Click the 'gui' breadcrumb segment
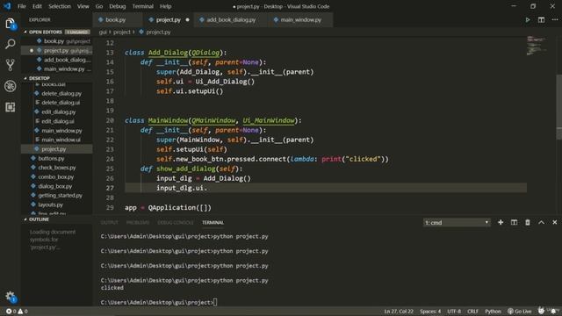This screenshot has height=316, width=562. pyautogui.click(x=103, y=32)
